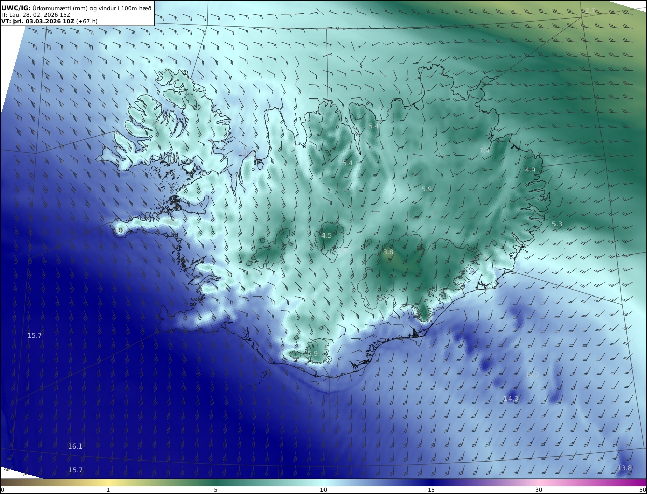Image resolution: width=647 pixels, height=494 pixels.
Task: Click the 2.7 value label
Action: coord(590,11)
